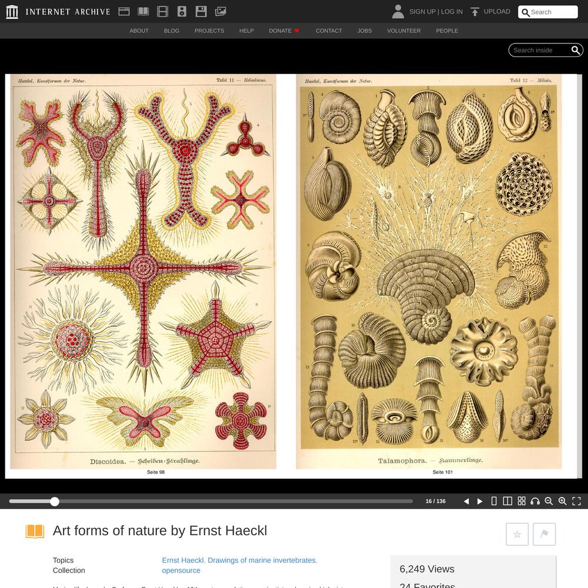Zoom out of the book
The height and width of the screenshot is (588, 588).
tap(549, 502)
